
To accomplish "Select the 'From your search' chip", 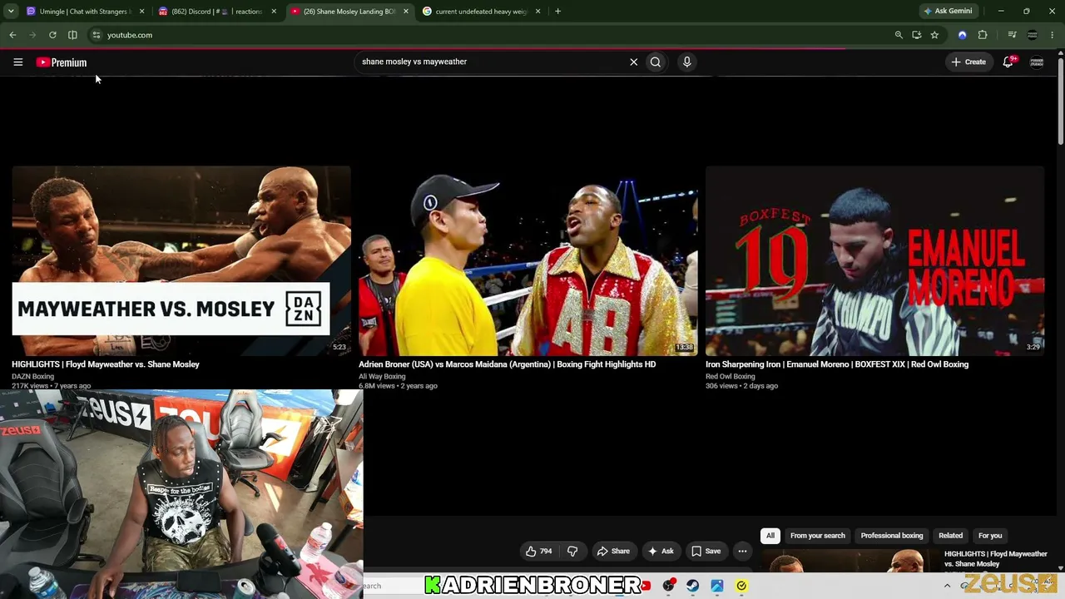I will (x=817, y=536).
